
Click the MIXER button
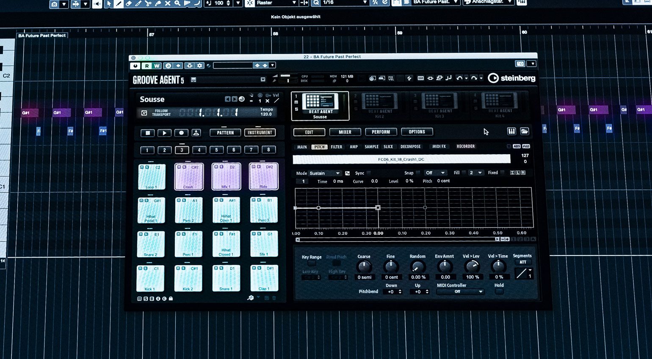coord(345,132)
